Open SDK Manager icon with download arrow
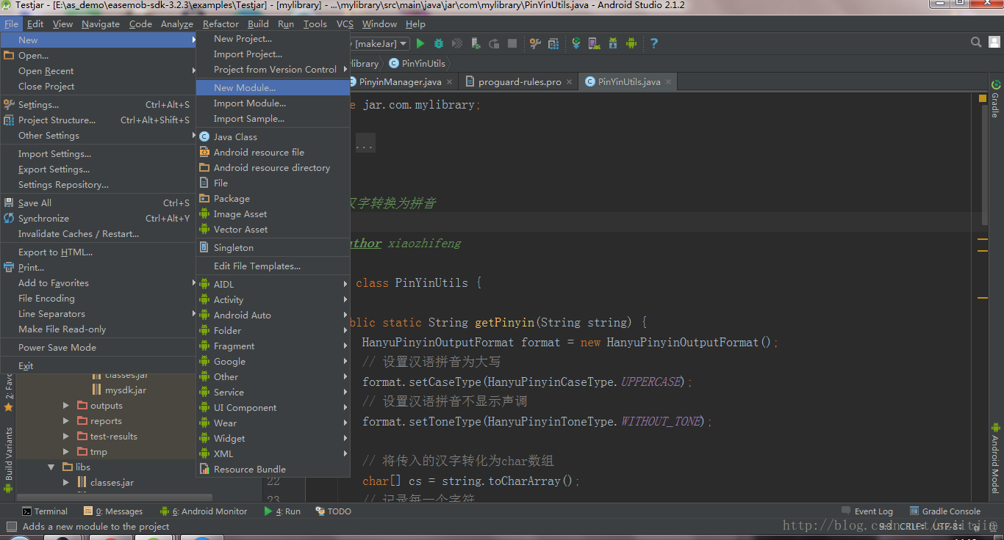 point(612,43)
